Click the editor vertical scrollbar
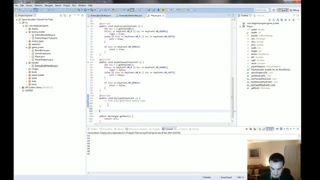The image size is (320, 180). 232,97
